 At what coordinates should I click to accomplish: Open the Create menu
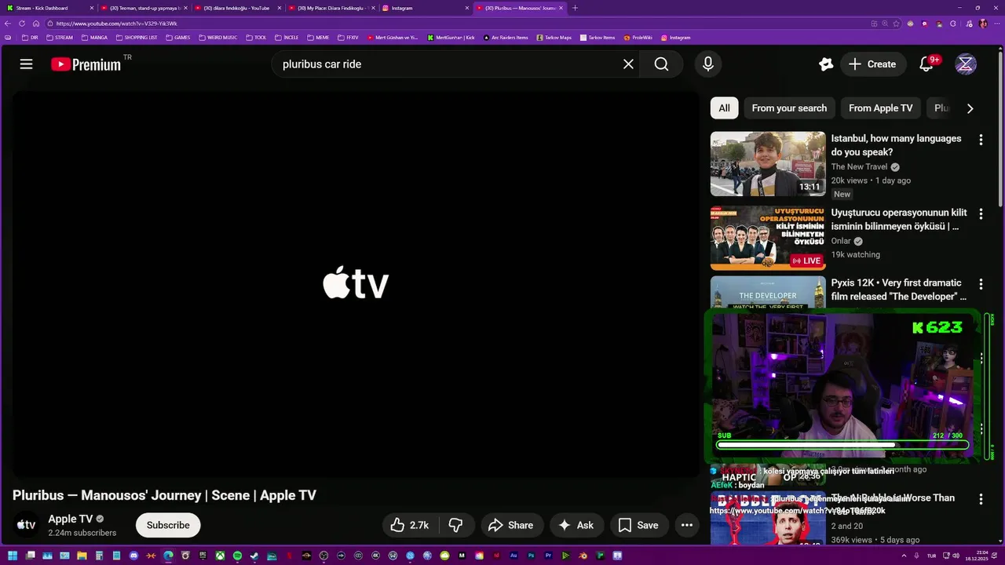coord(873,64)
